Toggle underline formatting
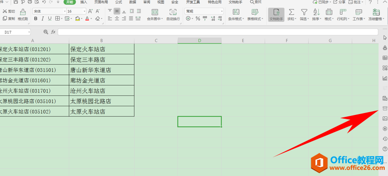 [x=50, y=18]
